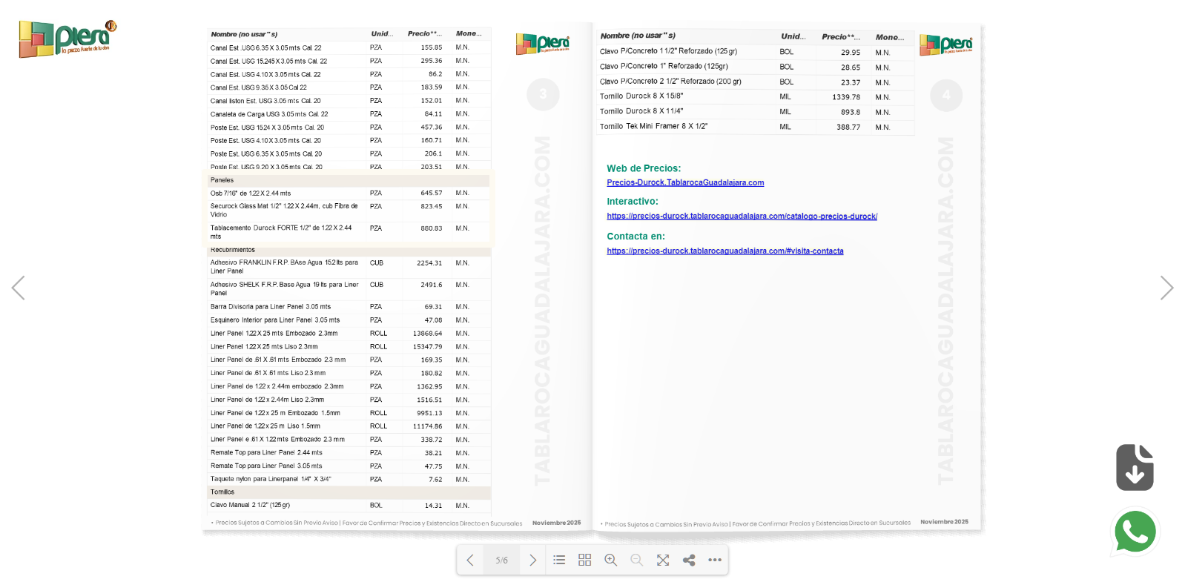Viewport: 1185px width, 582px height.
Task: Zoom out with the magnifier minus icon
Action: point(636,560)
